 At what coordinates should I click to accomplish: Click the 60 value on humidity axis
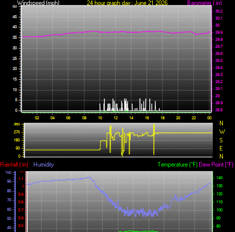[9, 209]
